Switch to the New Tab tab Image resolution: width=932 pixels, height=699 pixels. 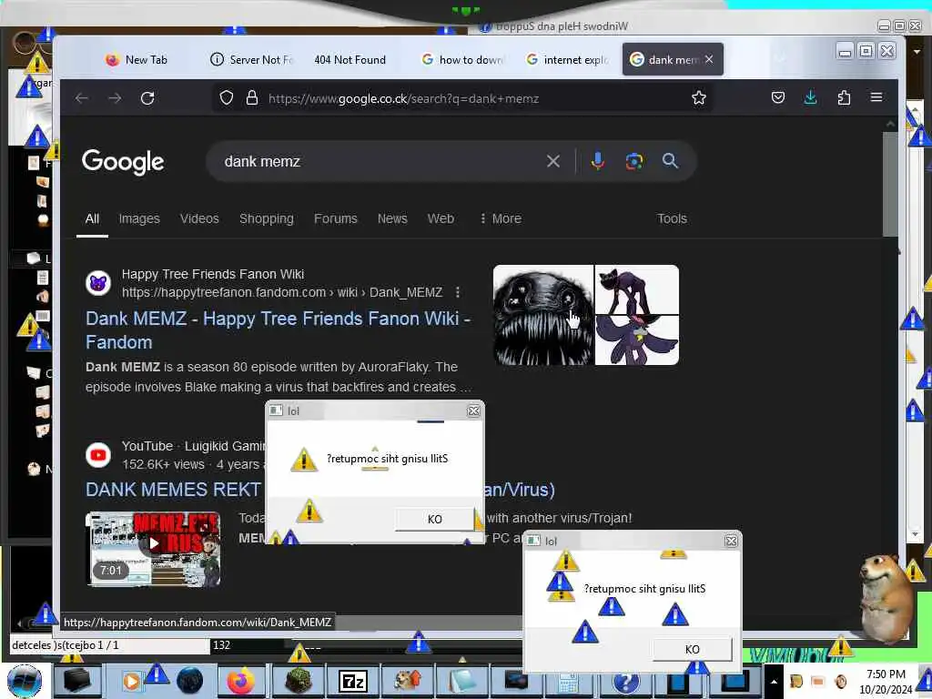pyautogui.click(x=137, y=59)
